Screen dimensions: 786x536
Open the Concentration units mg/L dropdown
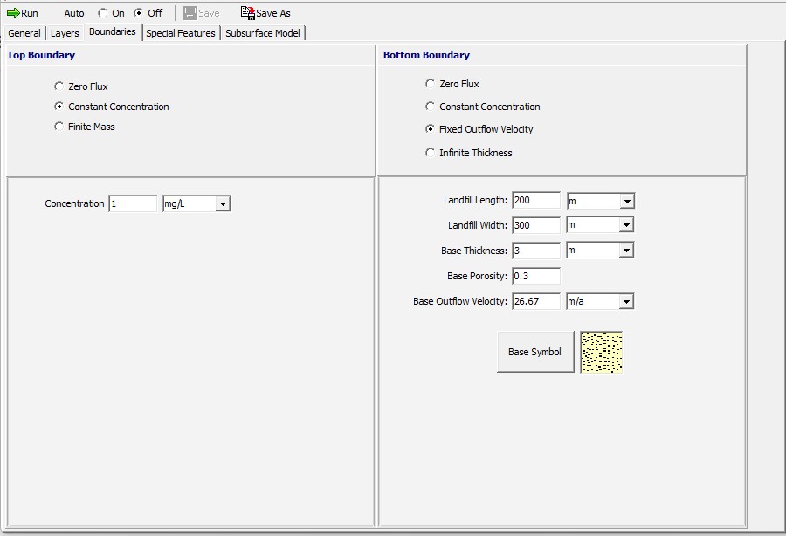click(223, 204)
